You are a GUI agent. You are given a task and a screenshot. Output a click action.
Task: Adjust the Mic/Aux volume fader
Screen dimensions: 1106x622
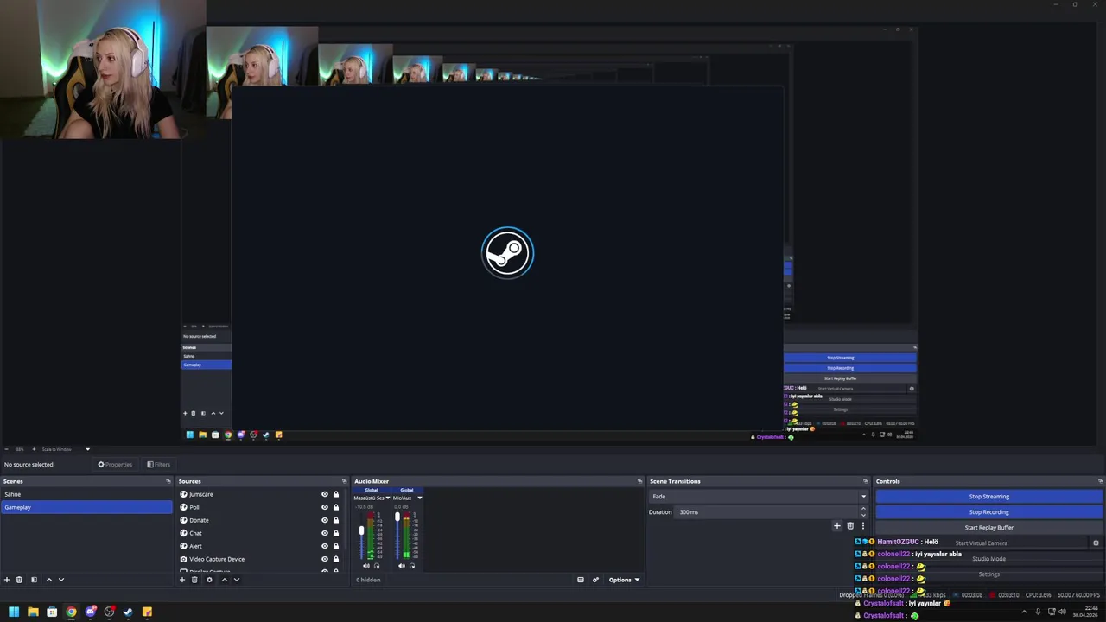click(x=397, y=517)
